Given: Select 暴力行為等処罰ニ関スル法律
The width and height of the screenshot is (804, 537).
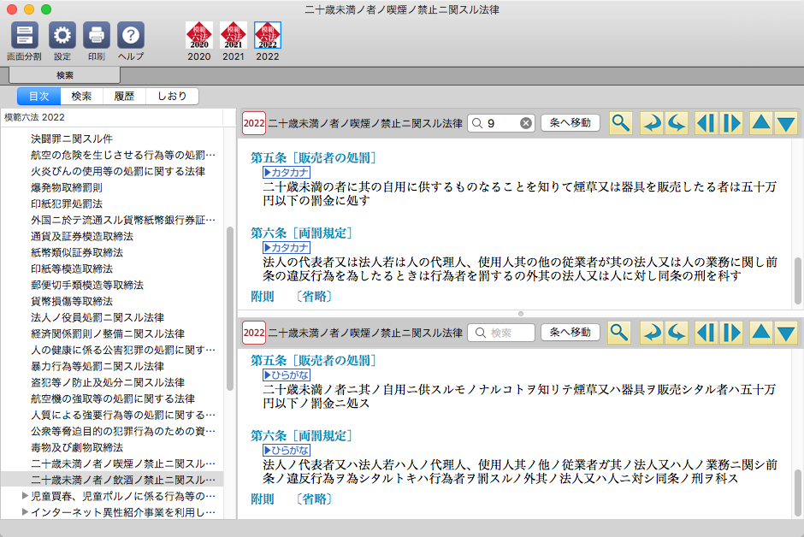Looking at the screenshot, I should point(98,366).
